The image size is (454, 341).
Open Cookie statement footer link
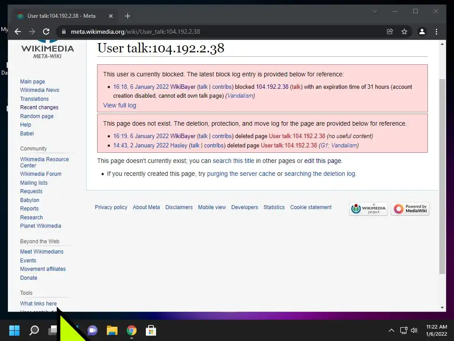(x=311, y=207)
